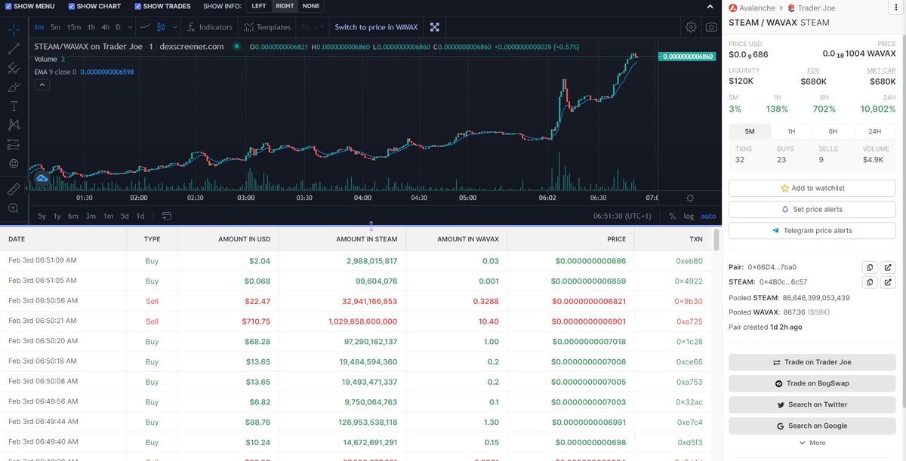Select the brush drawing tool
906x461 pixels.
coord(14,87)
